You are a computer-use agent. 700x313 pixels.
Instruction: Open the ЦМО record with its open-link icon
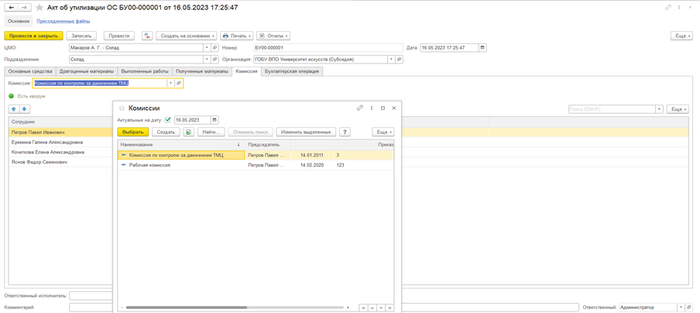tap(214, 47)
